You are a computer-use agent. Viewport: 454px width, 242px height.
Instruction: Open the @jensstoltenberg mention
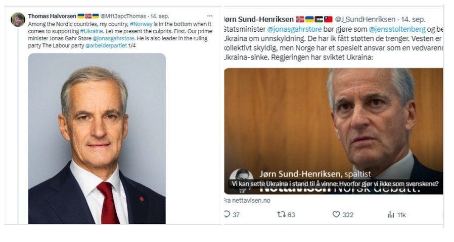pyautogui.click(x=397, y=29)
